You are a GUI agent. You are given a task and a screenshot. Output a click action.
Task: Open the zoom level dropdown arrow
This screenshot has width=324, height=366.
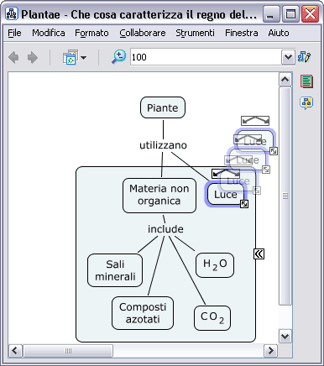click(288, 57)
